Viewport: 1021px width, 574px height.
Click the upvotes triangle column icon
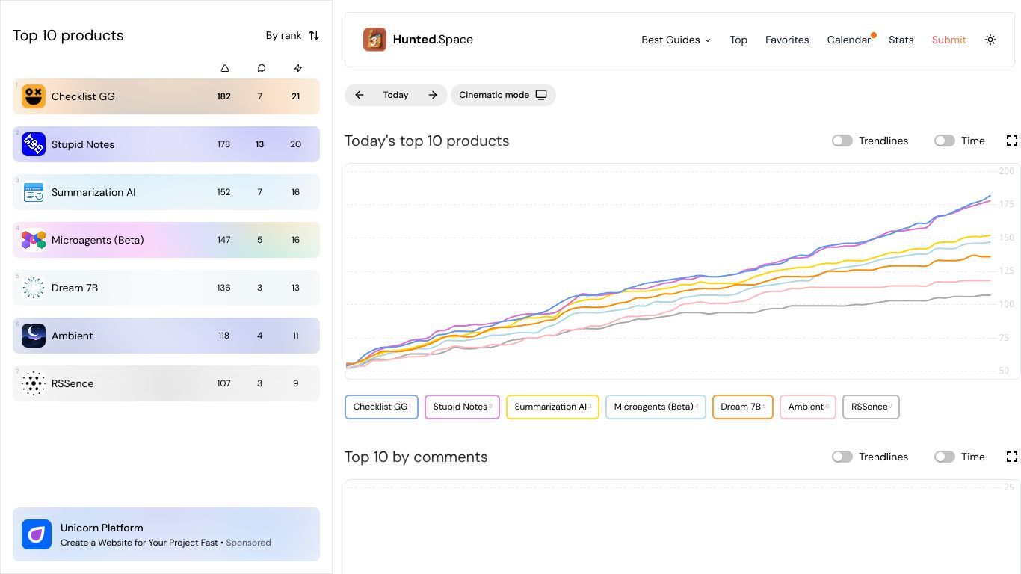(x=225, y=68)
